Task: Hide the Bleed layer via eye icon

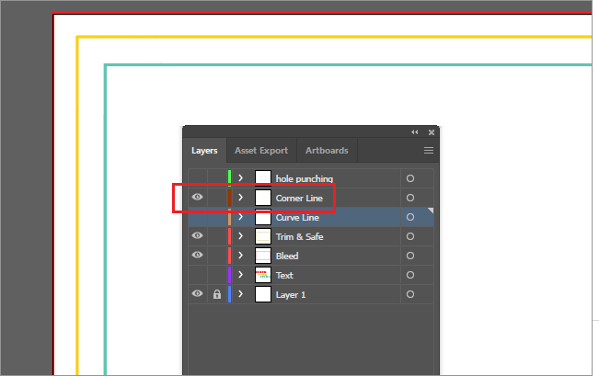Action: [x=198, y=255]
